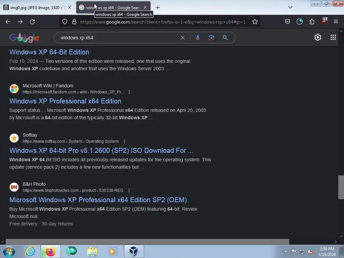Image resolution: width=344 pixels, height=258 pixels.
Task: Open Windows XP Professional x64 Edition link
Action: (x=66, y=101)
